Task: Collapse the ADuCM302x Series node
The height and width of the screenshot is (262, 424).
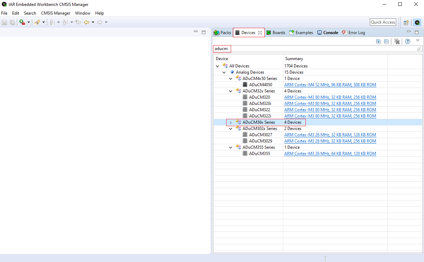Action: [x=231, y=129]
